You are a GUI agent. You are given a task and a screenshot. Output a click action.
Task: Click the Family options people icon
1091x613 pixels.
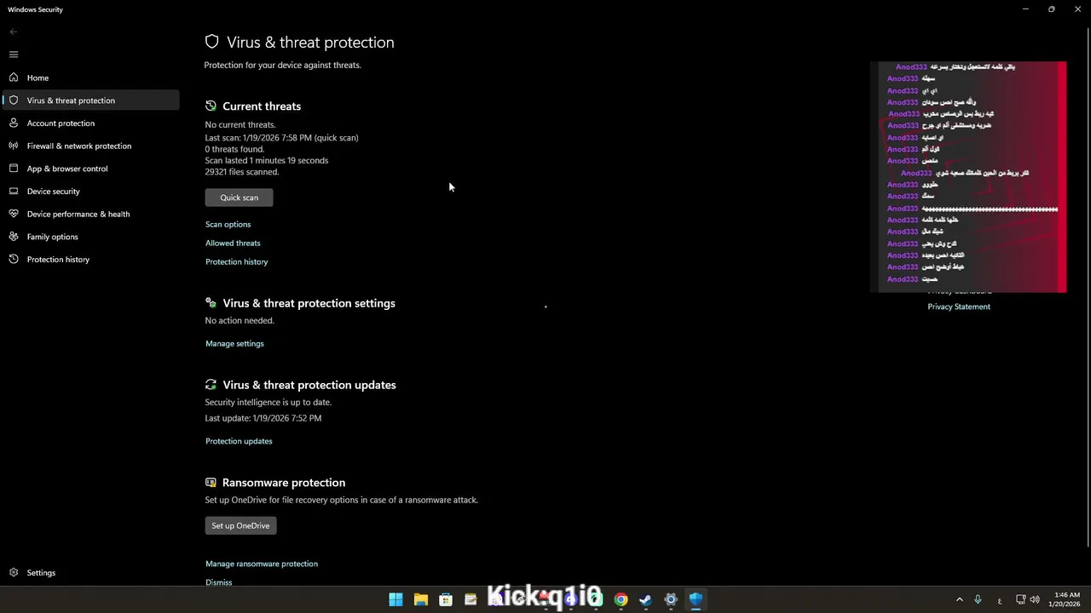[x=14, y=237]
